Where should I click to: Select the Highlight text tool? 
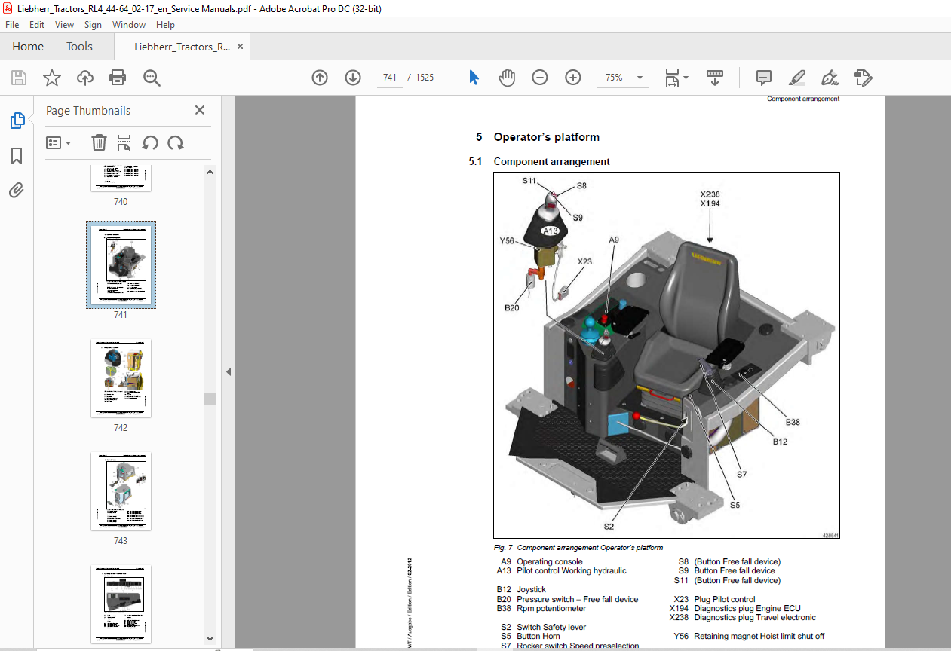tap(796, 78)
